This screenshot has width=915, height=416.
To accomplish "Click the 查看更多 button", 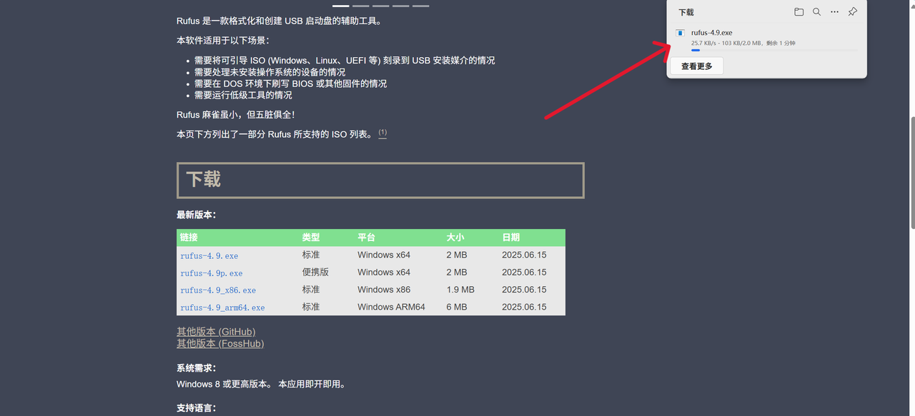I will click(697, 66).
